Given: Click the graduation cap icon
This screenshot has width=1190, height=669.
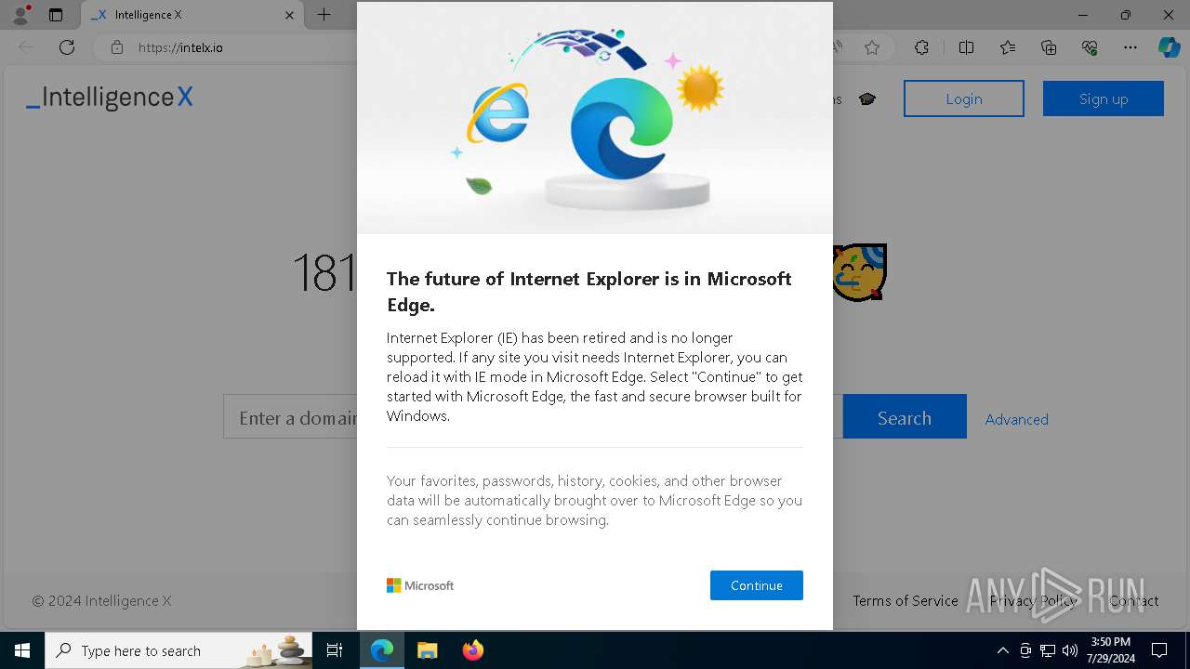Looking at the screenshot, I should coord(867,99).
